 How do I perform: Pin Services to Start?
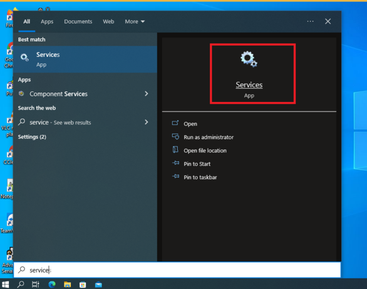pyautogui.click(x=197, y=164)
